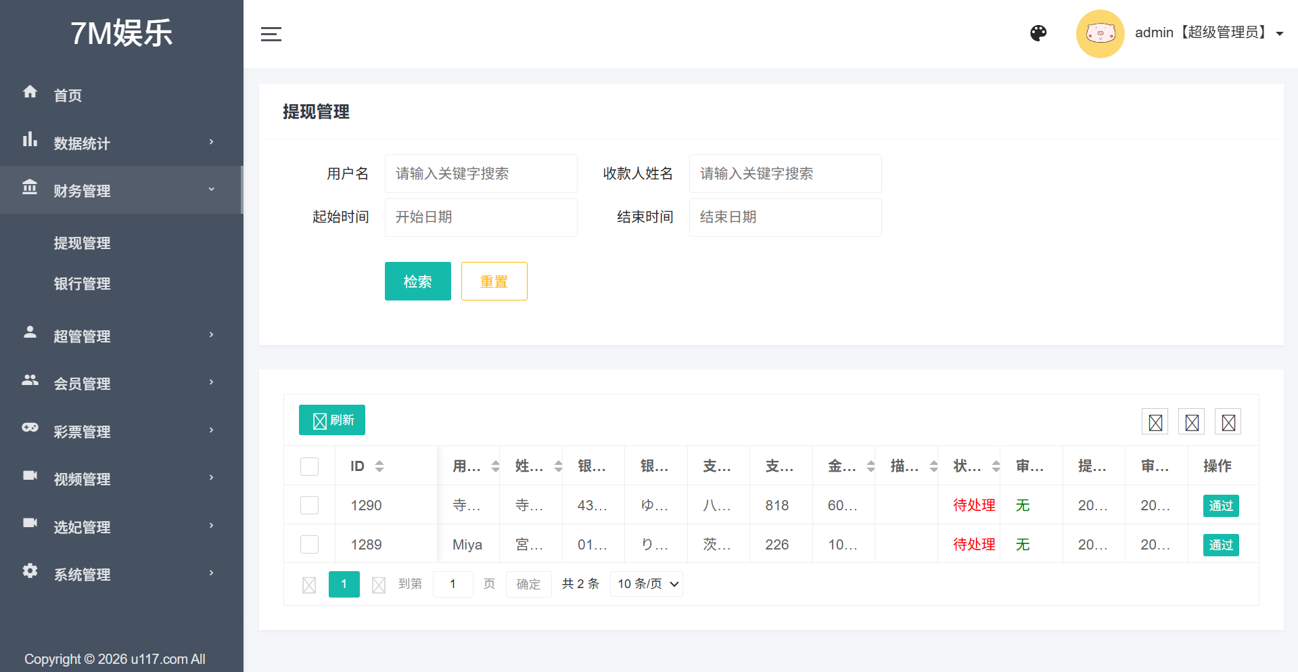1298x672 pixels.
Task: Open the 10 条/页 page size dropdown
Action: tap(647, 584)
